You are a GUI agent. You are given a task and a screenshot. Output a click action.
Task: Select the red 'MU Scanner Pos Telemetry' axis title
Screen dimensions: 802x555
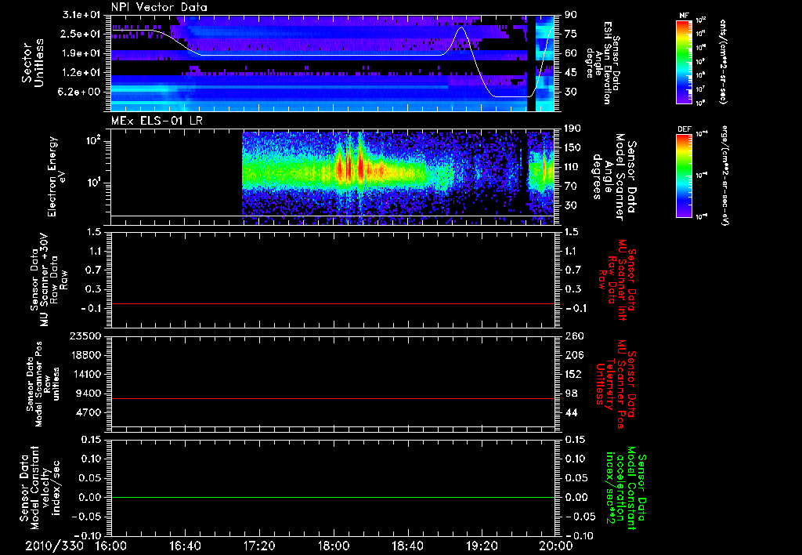pyautogui.click(x=617, y=384)
